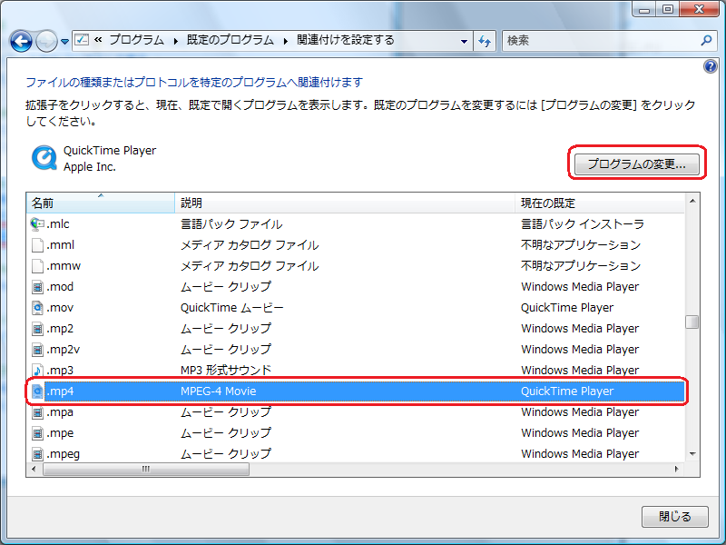
Task: Click the blue help question mark icon
Action: 711,66
